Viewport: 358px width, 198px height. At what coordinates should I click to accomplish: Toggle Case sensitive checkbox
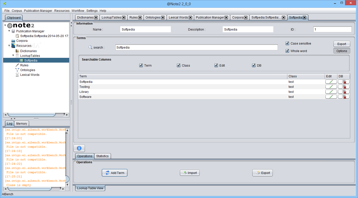pos(287,43)
